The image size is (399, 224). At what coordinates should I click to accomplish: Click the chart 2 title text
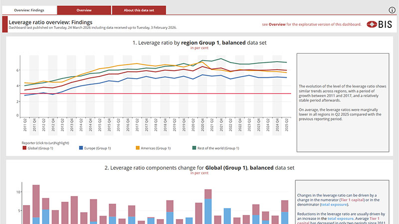click(199, 168)
